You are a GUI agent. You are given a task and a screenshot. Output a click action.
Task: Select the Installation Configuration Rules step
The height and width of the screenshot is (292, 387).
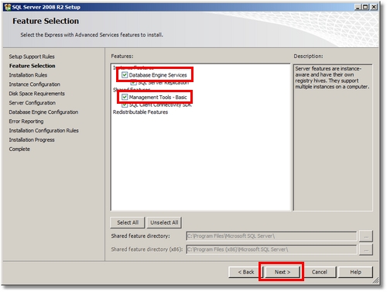click(43, 131)
